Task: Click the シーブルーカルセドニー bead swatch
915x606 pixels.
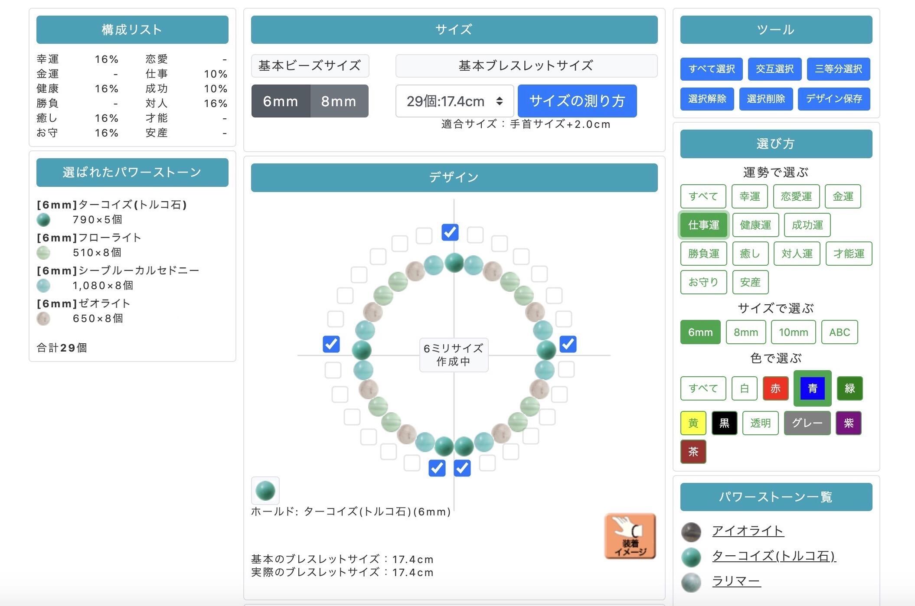Action: coord(43,286)
